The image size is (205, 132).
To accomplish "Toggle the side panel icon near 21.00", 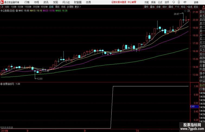I will pos(188,11).
